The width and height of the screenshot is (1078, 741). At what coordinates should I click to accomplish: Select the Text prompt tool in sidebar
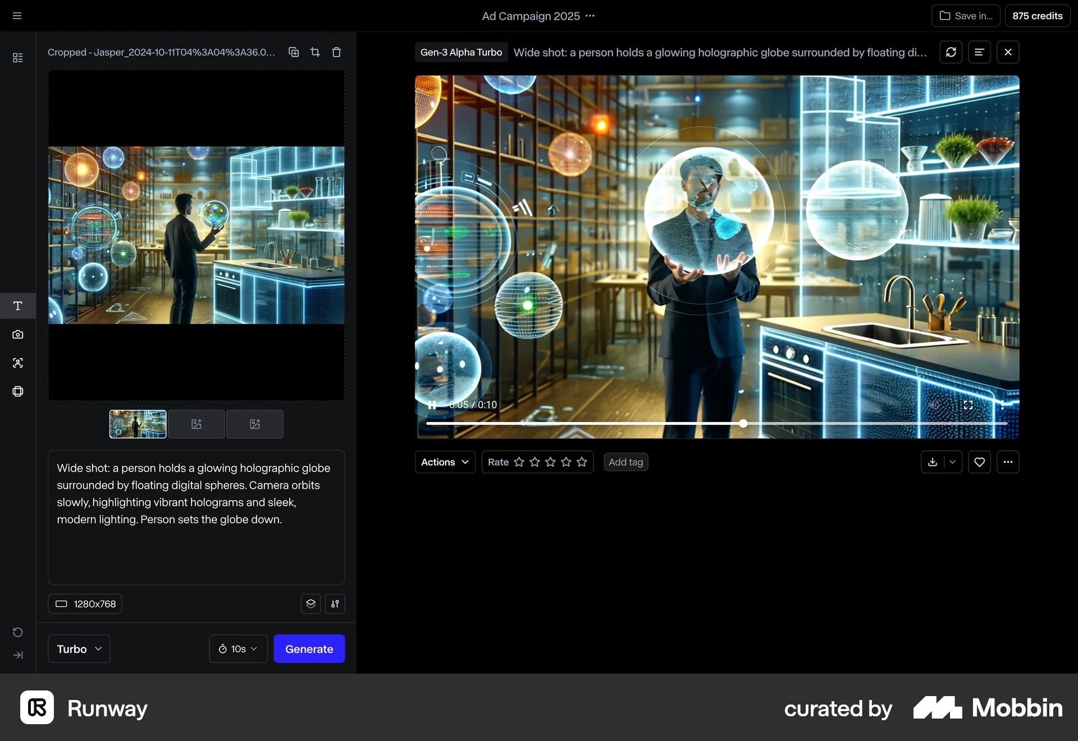pos(17,306)
